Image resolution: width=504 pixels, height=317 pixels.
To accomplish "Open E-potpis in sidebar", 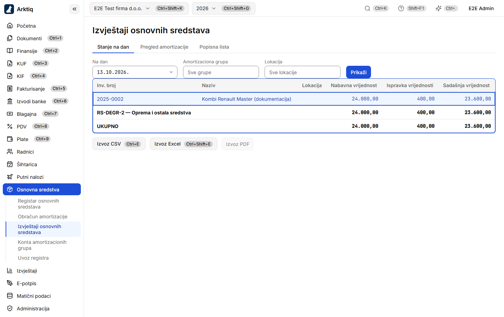I will point(42,283).
